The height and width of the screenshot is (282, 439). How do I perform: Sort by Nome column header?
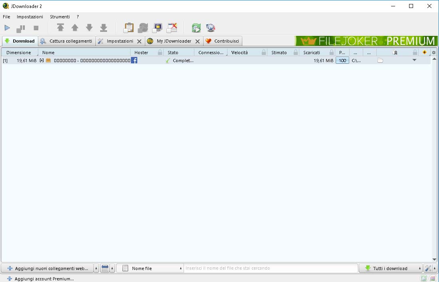coord(84,53)
